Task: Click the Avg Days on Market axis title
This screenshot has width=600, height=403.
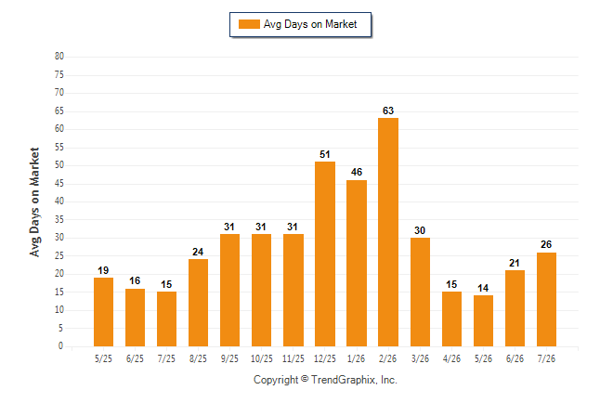Action: (x=34, y=202)
